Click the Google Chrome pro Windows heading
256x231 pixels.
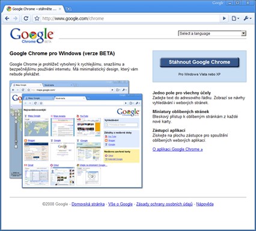[62, 54]
